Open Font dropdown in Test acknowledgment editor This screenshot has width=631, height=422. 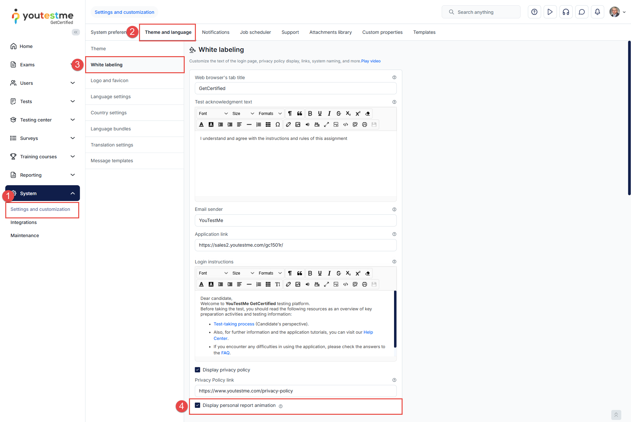coord(213,114)
